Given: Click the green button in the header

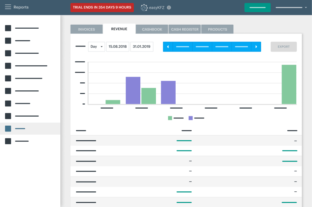Looking at the screenshot, I should coord(257,7).
